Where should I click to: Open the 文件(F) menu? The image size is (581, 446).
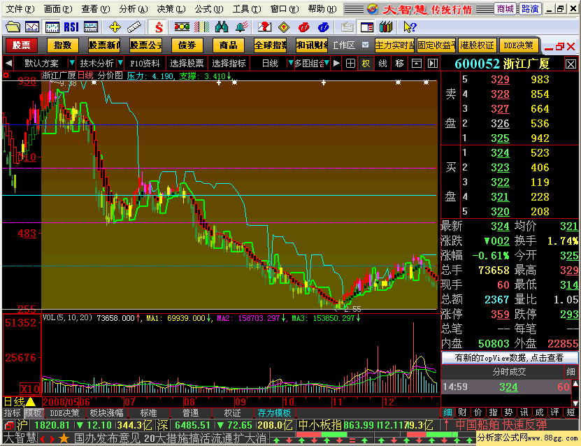point(20,9)
